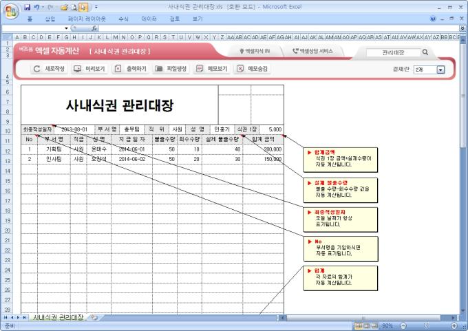This screenshot has width=468, height=331.
Task: Click the fx Insert Function icon
Action: click(94, 28)
